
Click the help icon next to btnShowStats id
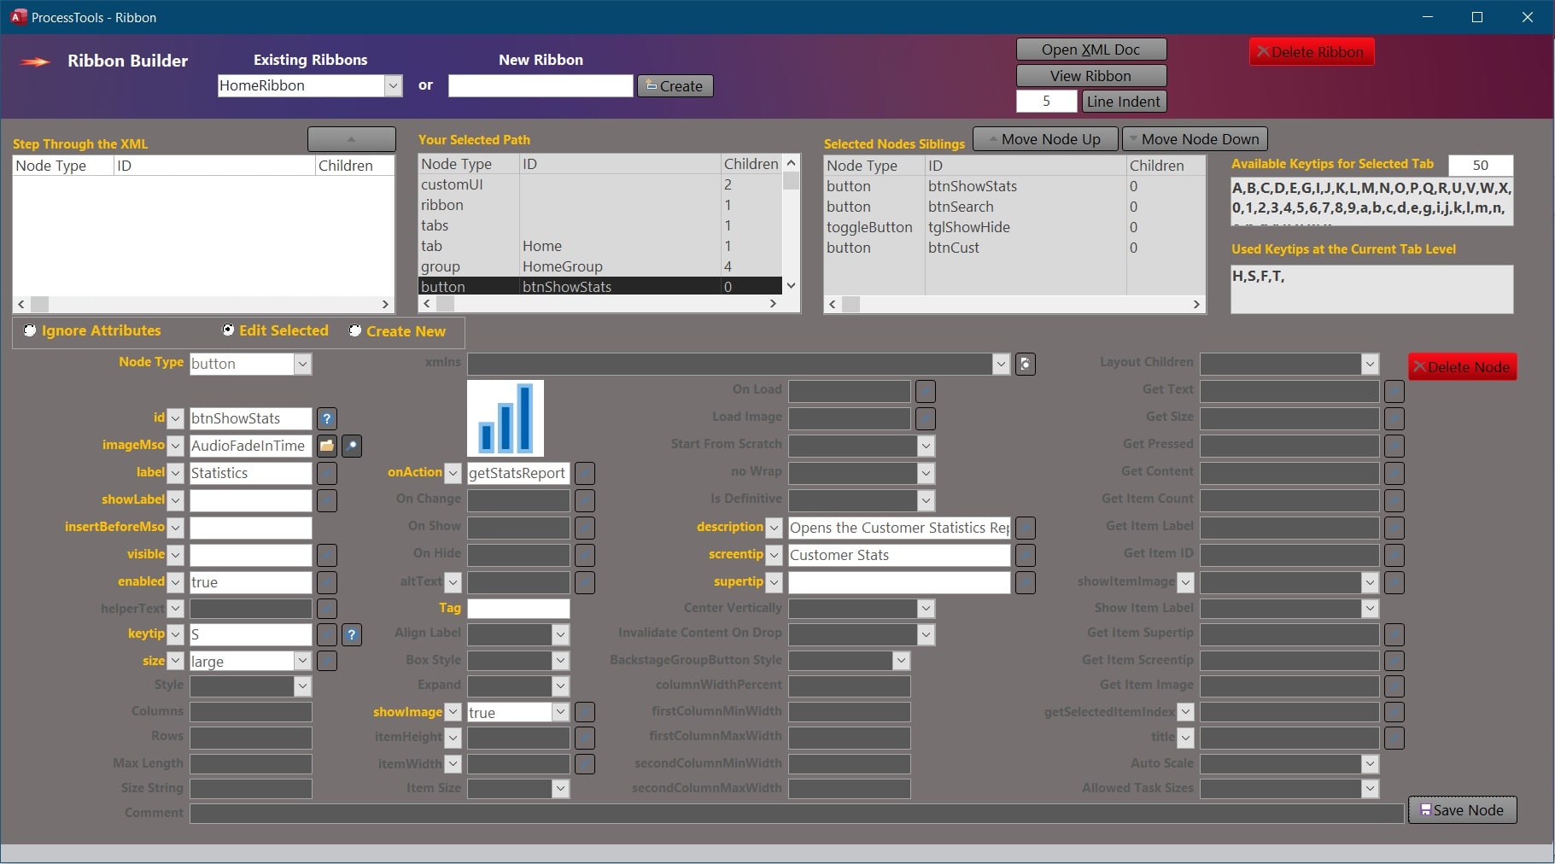pos(327,418)
